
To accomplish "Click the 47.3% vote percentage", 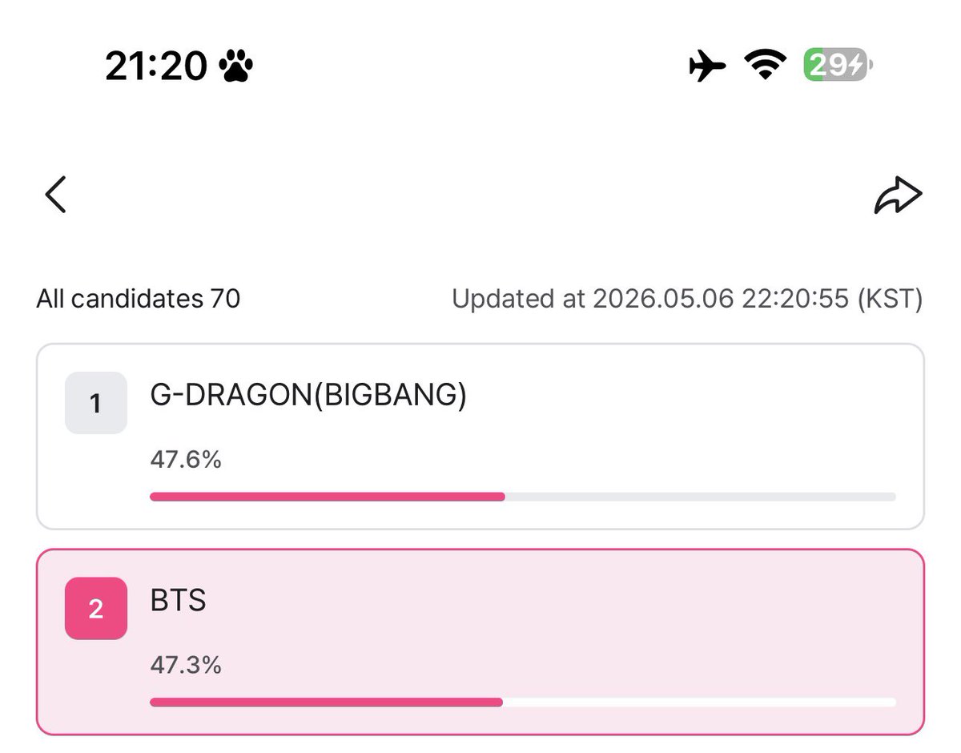I will 186,665.
